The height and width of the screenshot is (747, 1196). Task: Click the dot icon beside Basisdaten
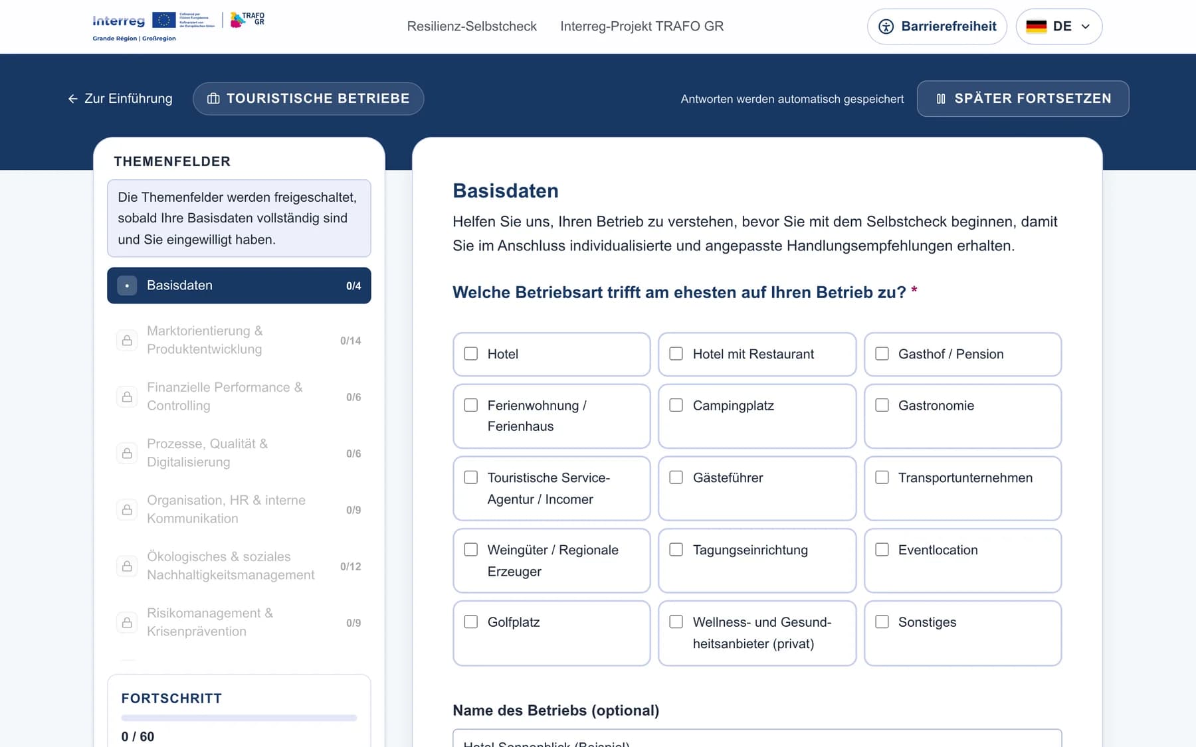[x=127, y=286]
